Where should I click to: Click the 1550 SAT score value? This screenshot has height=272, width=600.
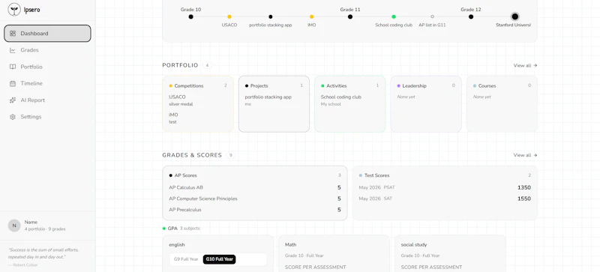pos(524,199)
